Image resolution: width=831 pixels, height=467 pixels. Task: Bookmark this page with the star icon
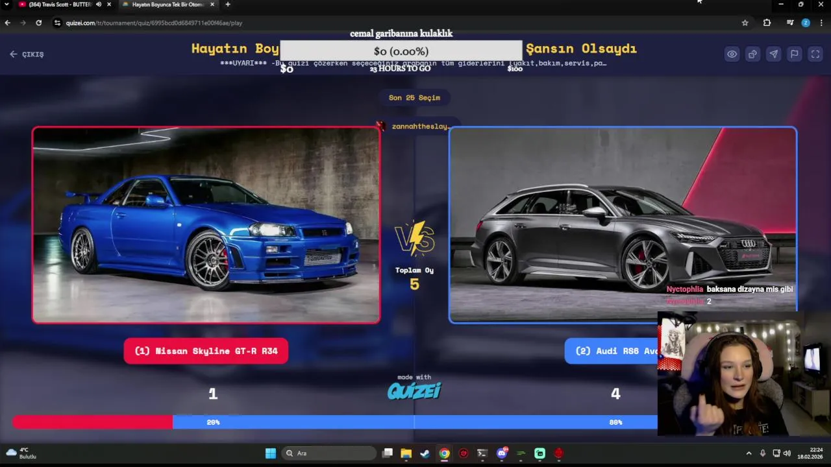(745, 23)
